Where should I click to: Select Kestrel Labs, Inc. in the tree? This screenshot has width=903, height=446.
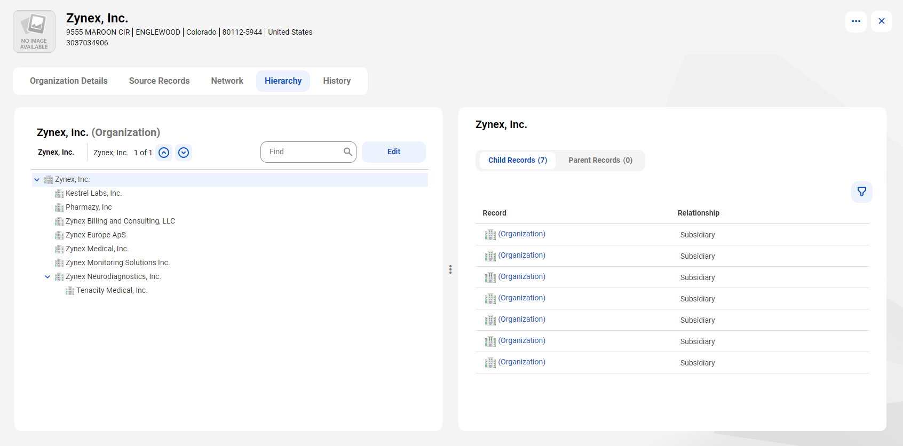point(93,194)
